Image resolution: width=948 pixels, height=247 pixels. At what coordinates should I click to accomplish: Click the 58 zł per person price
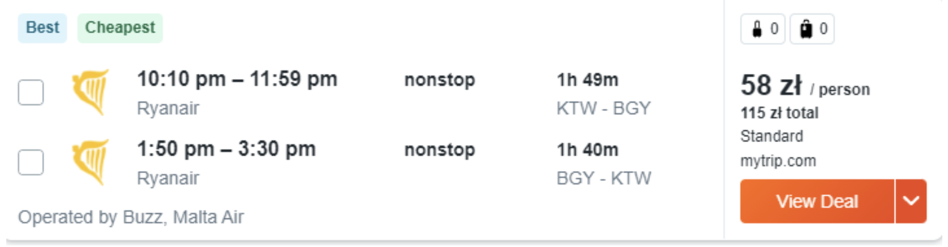pyautogui.click(x=771, y=85)
